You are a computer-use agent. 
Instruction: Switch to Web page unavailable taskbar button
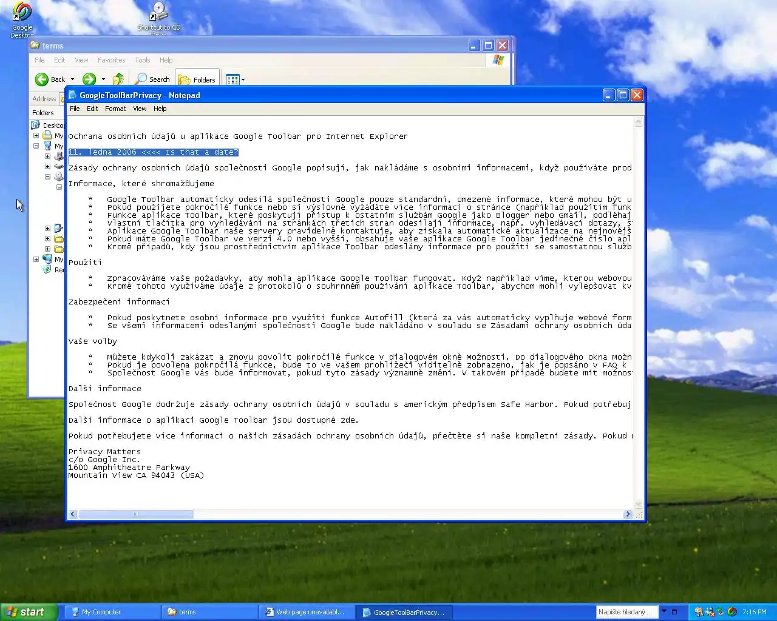tap(307, 612)
